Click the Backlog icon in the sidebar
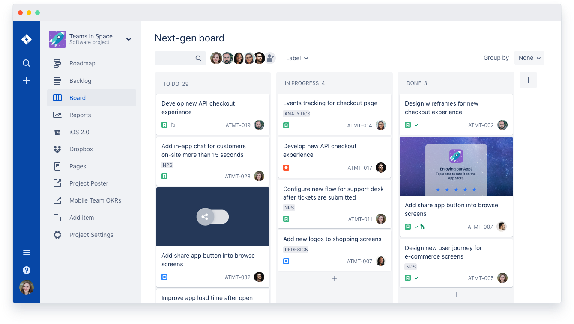 [58, 80]
